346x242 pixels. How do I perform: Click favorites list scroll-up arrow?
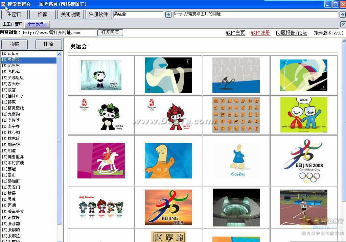pyautogui.click(x=60, y=54)
